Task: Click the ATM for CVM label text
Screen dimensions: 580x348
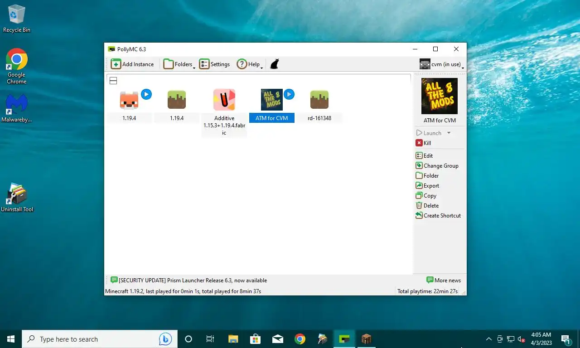Action: pos(272,118)
